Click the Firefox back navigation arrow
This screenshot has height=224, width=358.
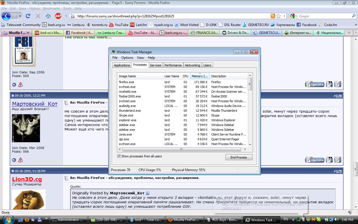pyautogui.click(x=6, y=16)
